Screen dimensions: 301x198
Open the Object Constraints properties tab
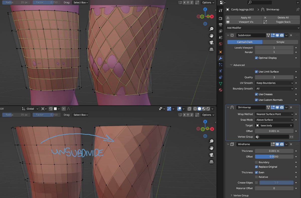pos(220,77)
